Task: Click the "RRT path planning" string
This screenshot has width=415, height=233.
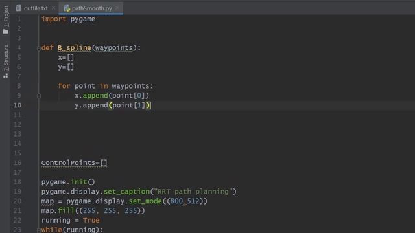Action: tap(193, 192)
